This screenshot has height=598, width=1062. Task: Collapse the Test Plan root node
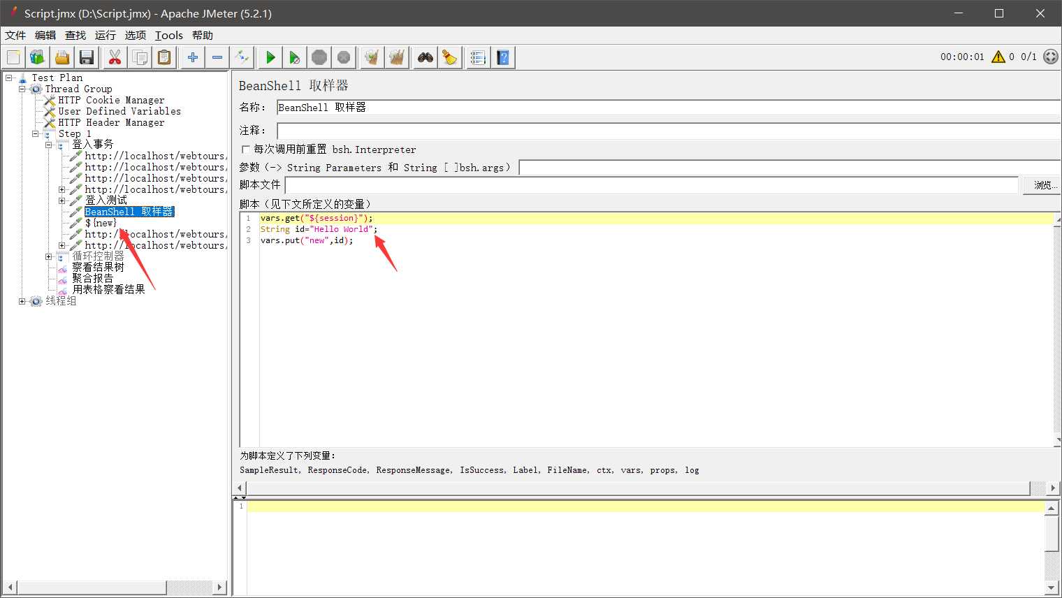9,78
